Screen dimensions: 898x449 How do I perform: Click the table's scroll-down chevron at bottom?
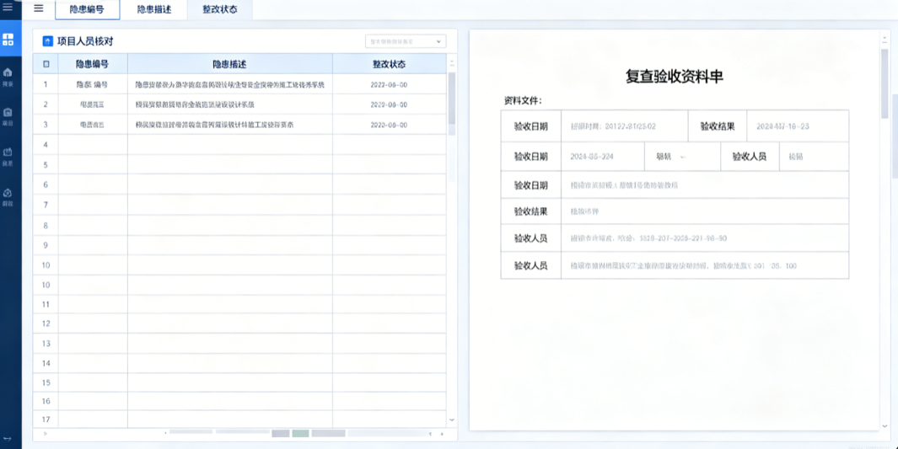point(452,420)
